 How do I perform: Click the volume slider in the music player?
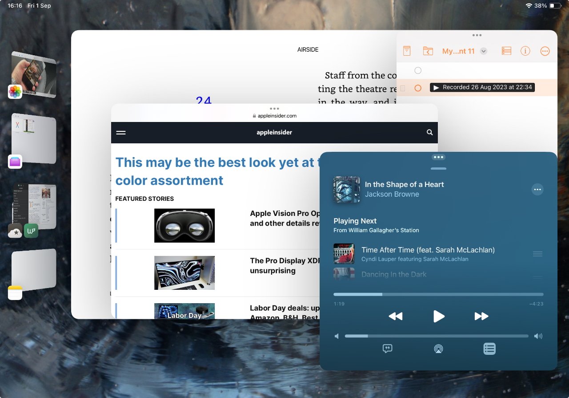coord(436,336)
